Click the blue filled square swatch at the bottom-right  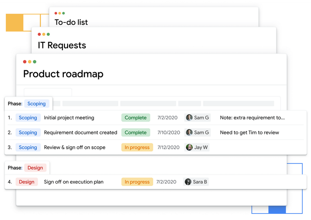coord(277,209)
